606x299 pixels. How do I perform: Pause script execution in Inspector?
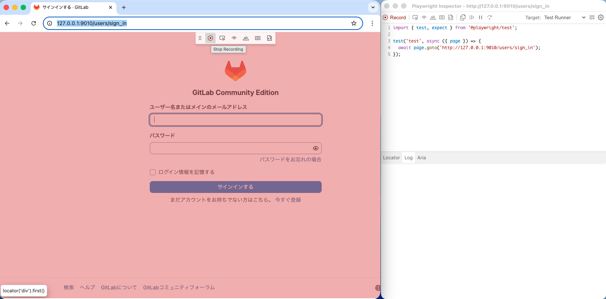click(x=481, y=17)
